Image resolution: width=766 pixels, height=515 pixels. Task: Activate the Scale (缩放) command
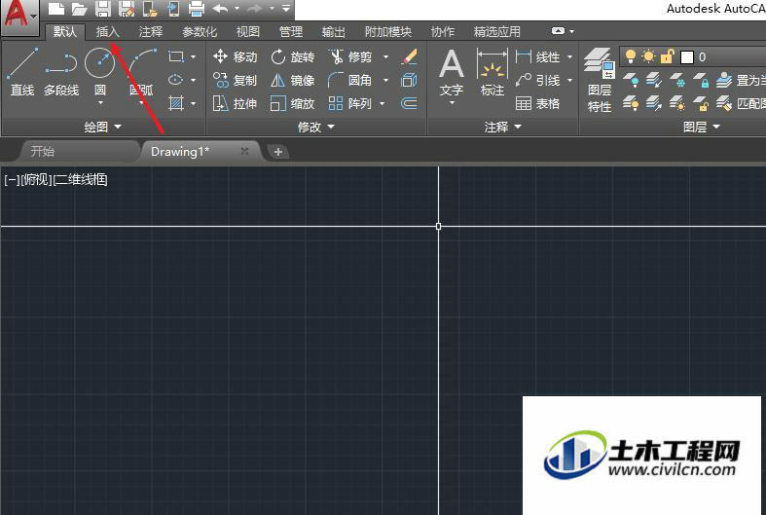(x=293, y=103)
